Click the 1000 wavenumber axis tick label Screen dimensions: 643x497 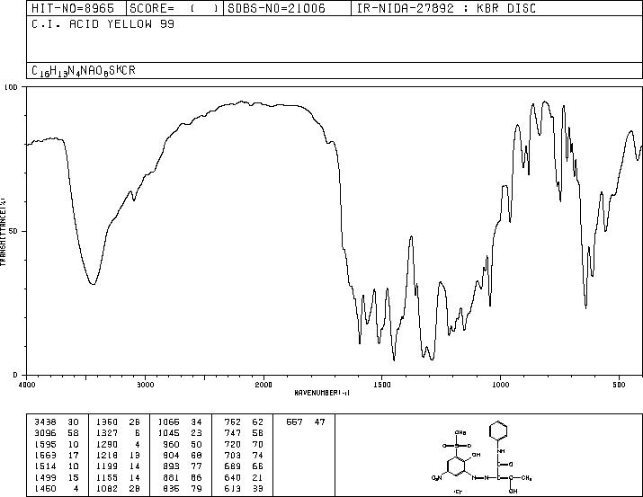pos(500,385)
